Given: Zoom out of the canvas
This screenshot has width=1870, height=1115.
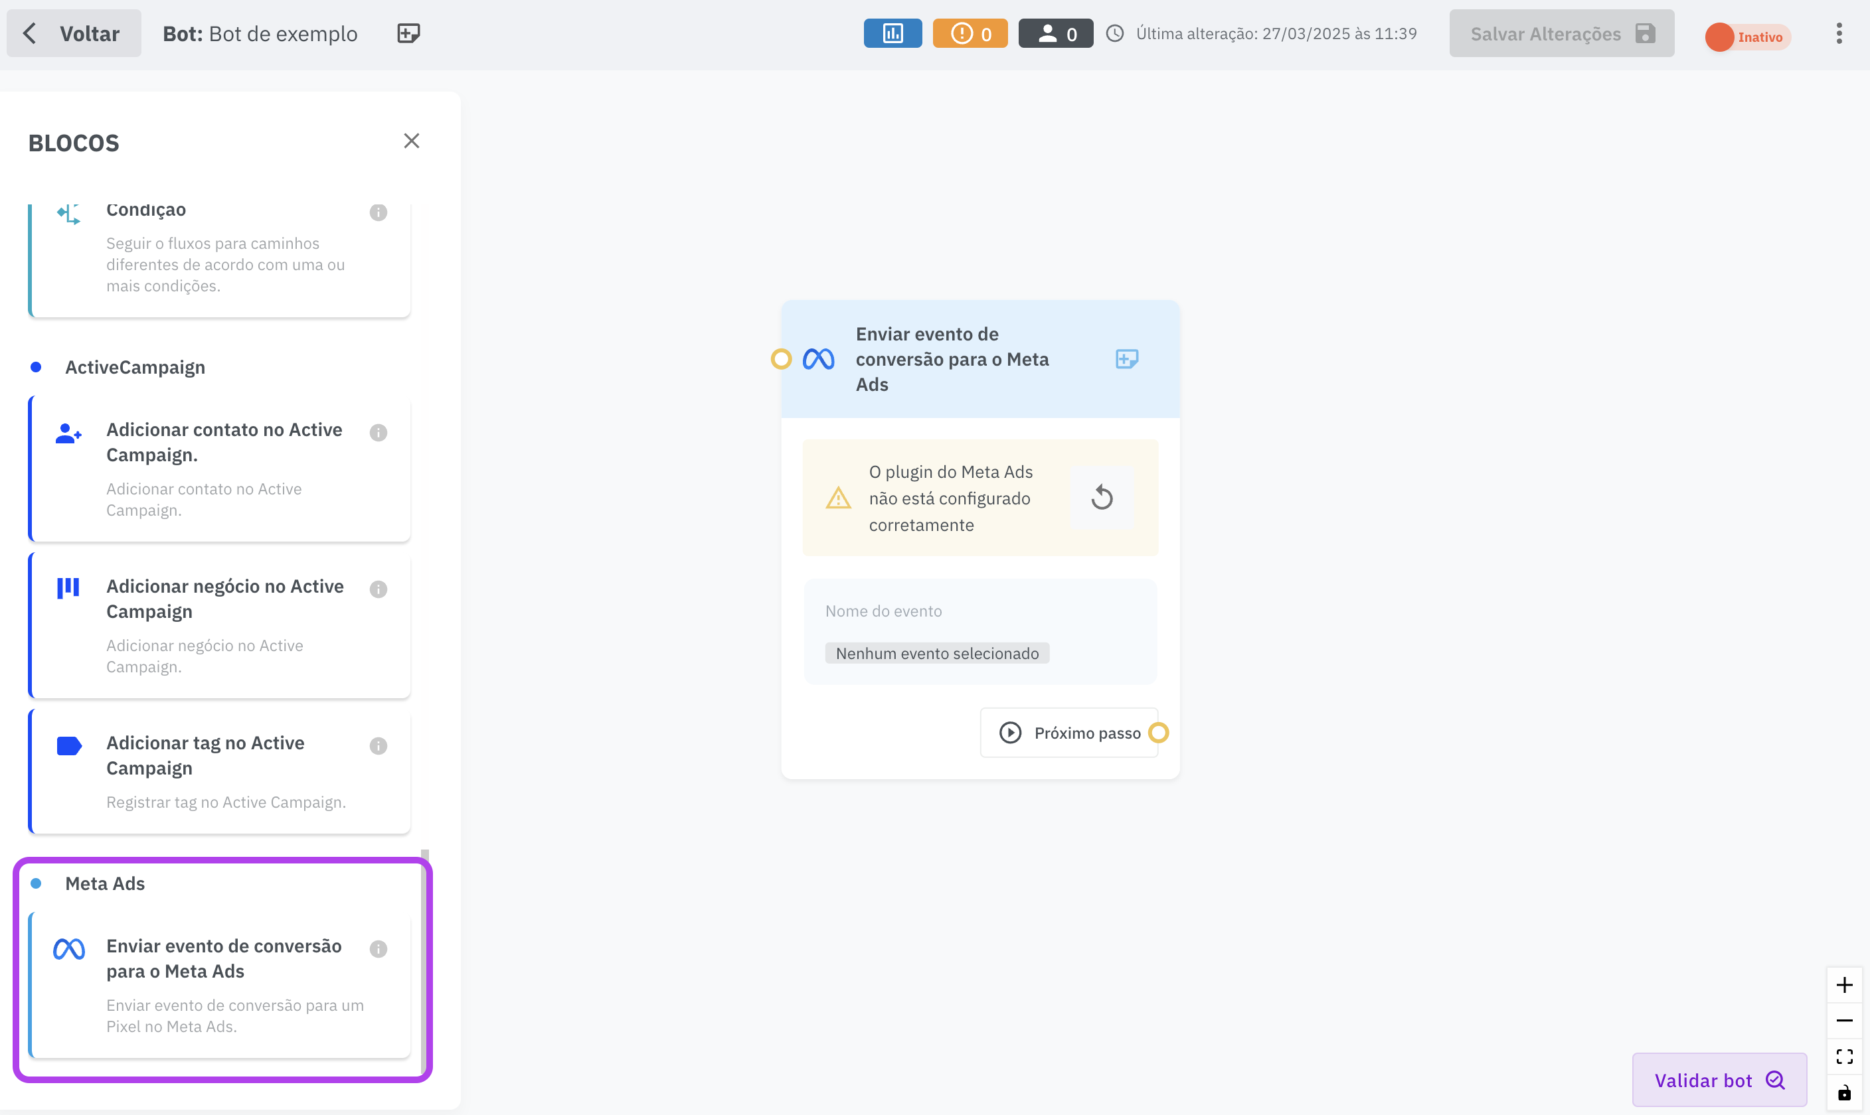Looking at the screenshot, I should [1843, 1020].
